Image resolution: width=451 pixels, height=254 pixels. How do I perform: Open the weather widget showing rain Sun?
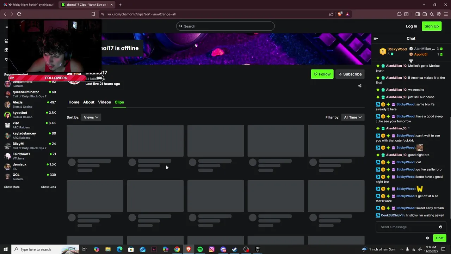pyautogui.click(x=378, y=249)
